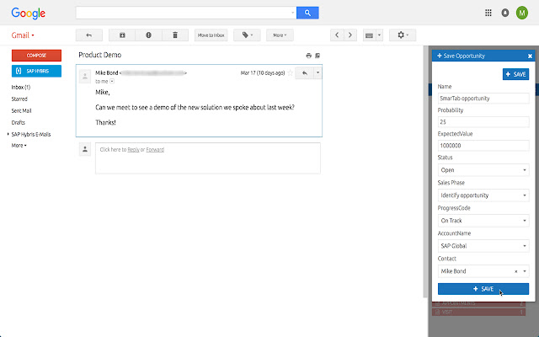Viewport: 539px width, 337px height.
Task: Click the Mar 17 (10 days ago) date
Action: pos(263,73)
